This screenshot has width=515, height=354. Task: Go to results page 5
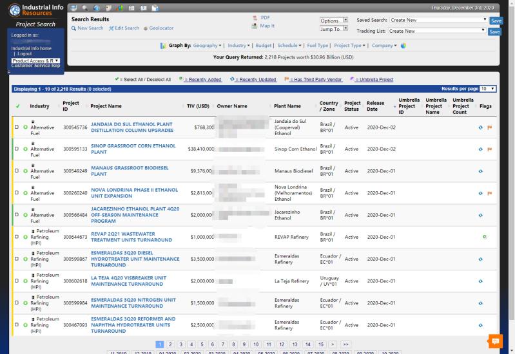click(202, 344)
